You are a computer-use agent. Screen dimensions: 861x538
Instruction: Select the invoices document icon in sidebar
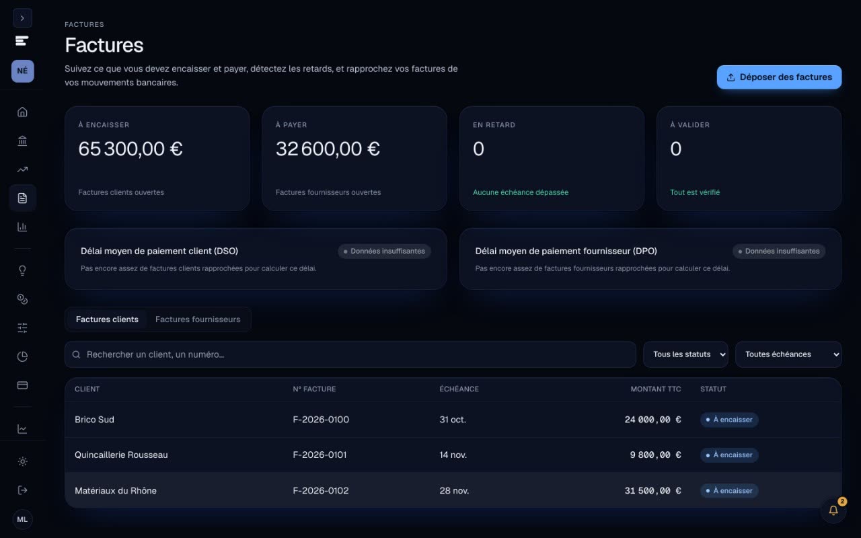pyautogui.click(x=22, y=198)
